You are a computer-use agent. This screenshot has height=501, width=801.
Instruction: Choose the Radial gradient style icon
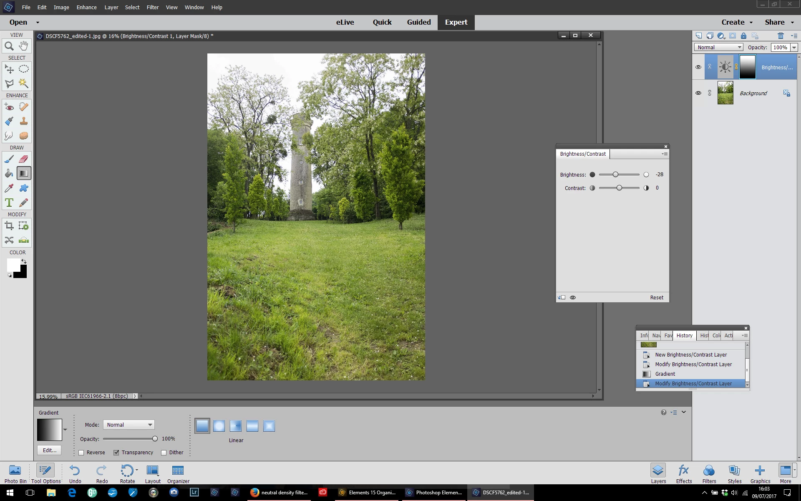click(x=219, y=426)
